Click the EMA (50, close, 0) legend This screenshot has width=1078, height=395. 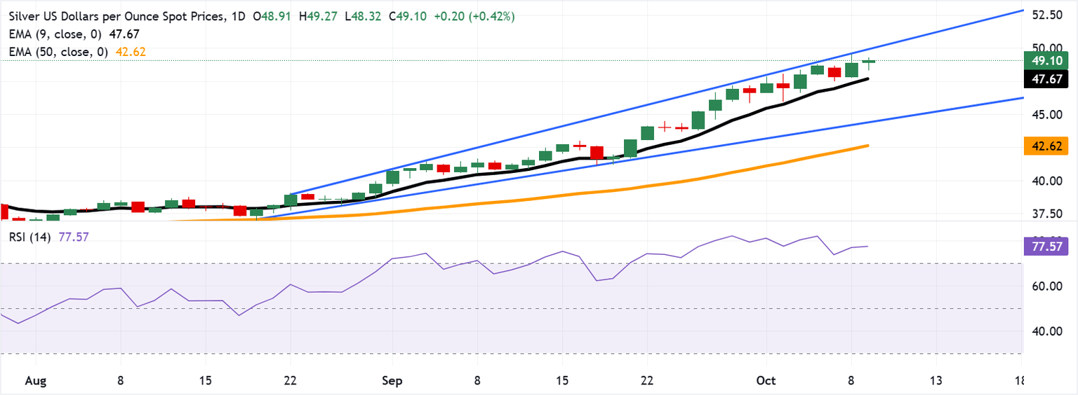55,52
